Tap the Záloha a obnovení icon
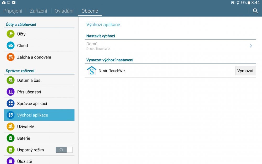The image size is (262, 164). pyautogui.click(x=10, y=57)
